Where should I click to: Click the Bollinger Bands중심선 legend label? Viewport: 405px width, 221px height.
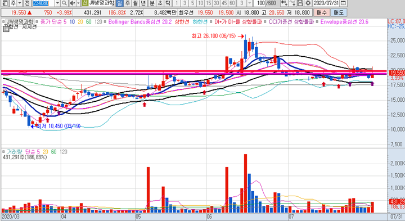click(x=139, y=22)
